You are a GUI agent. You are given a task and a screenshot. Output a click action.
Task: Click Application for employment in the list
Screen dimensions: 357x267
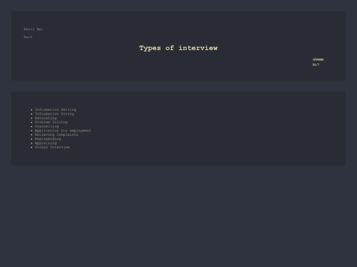(63, 131)
